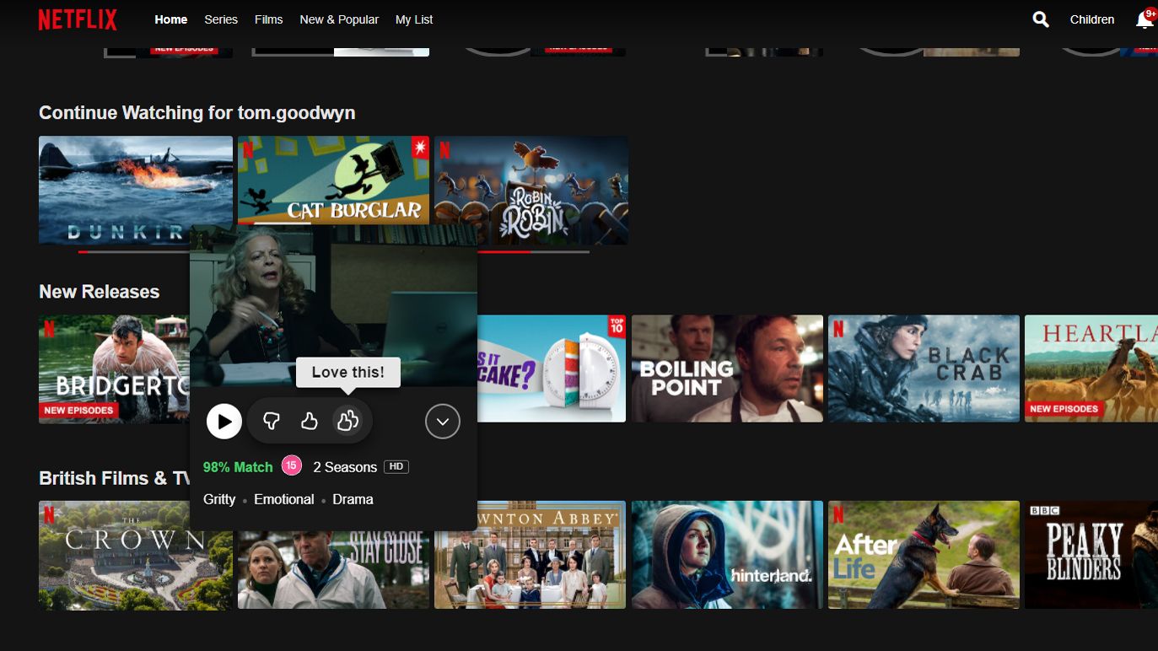
Task: Switch to the Films section
Action: coord(268,19)
